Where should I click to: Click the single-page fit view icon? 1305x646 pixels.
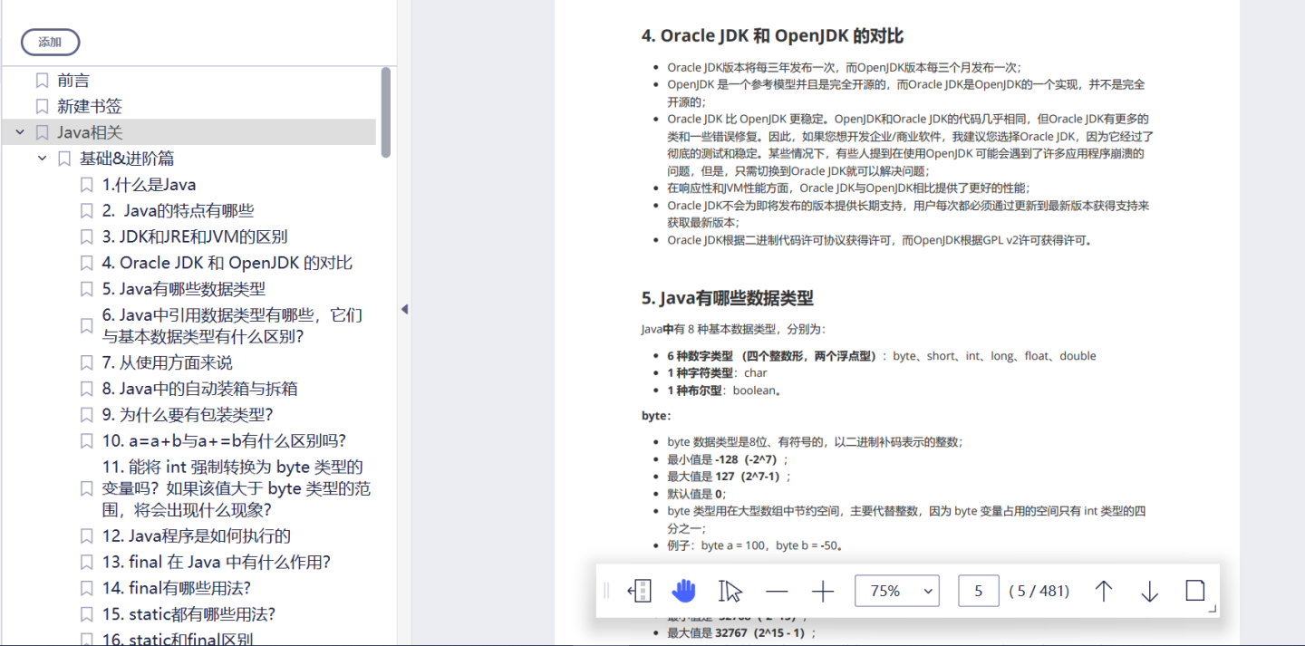(x=1194, y=590)
